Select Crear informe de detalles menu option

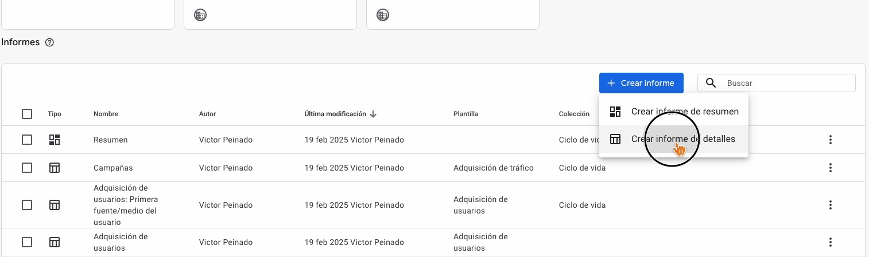683,139
